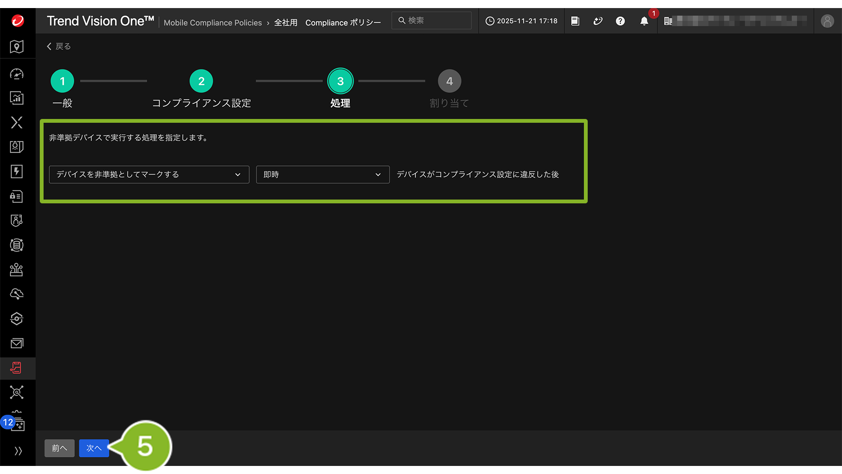The width and height of the screenshot is (842, 474).
Task: Click the notification bell icon
Action: click(644, 21)
